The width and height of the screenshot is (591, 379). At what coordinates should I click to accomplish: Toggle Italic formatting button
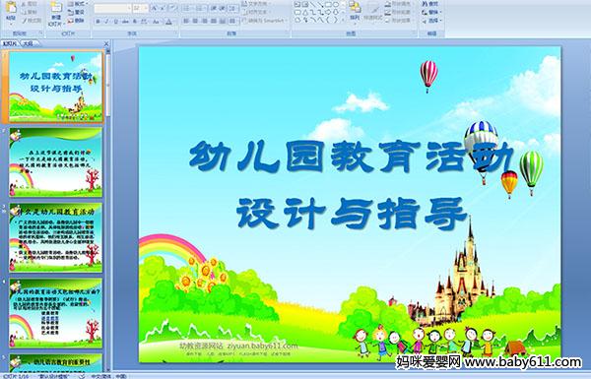tap(106, 22)
